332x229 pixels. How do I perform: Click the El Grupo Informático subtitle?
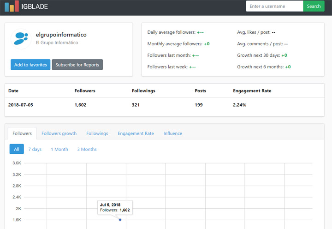tap(57, 42)
